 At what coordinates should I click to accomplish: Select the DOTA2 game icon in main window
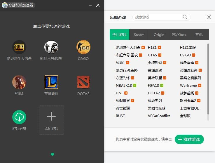[83, 82]
